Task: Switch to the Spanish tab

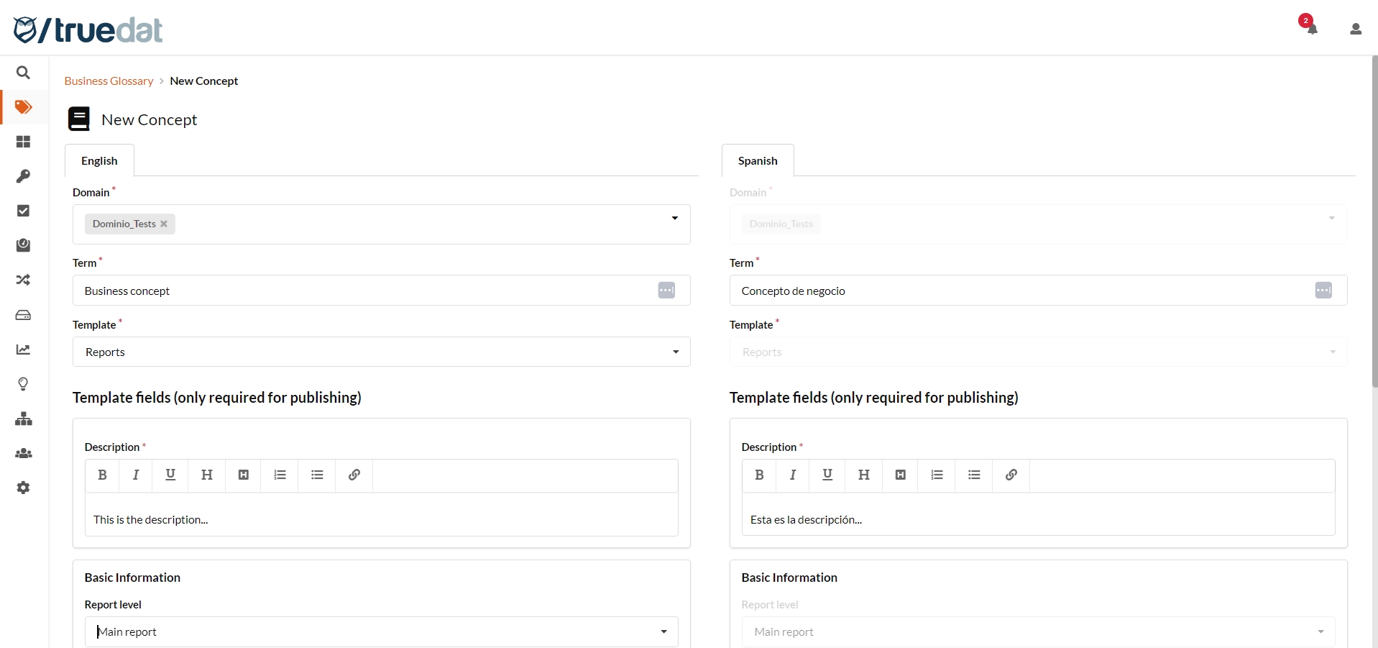Action: 758,160
